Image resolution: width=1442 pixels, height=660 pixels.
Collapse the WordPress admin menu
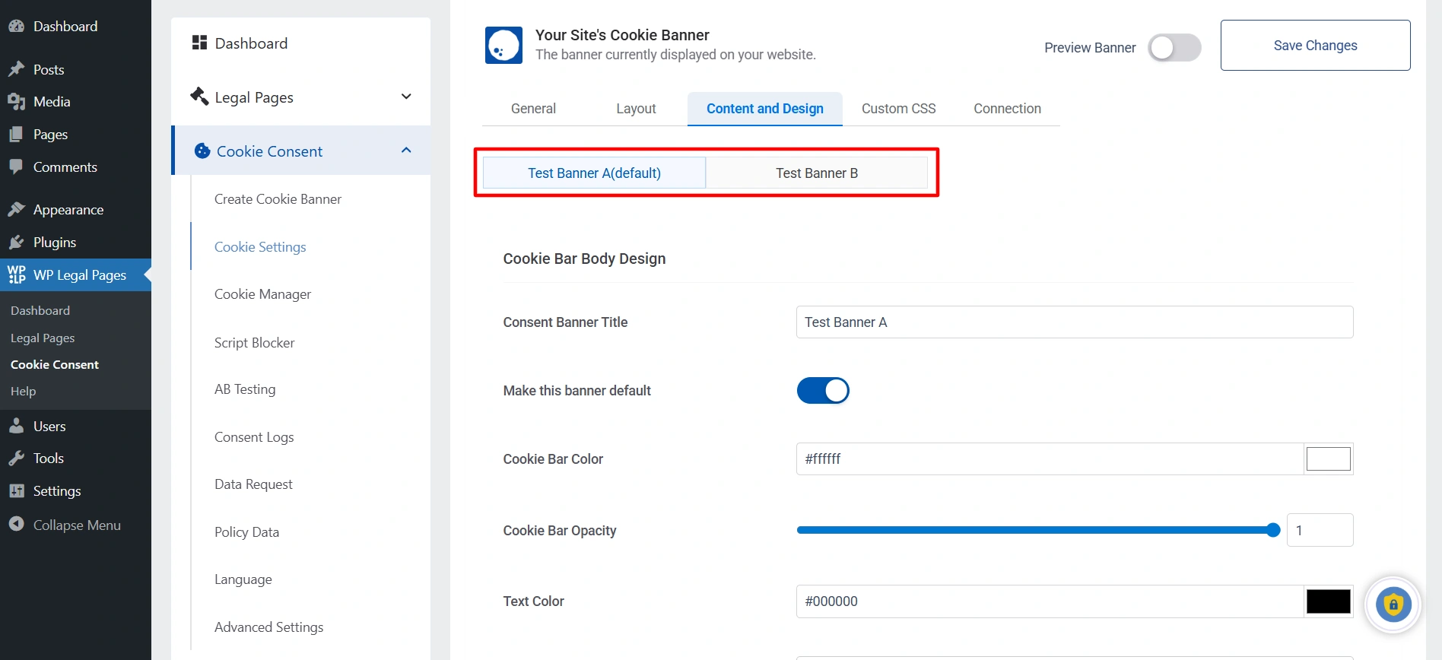[x=65, y=525]
